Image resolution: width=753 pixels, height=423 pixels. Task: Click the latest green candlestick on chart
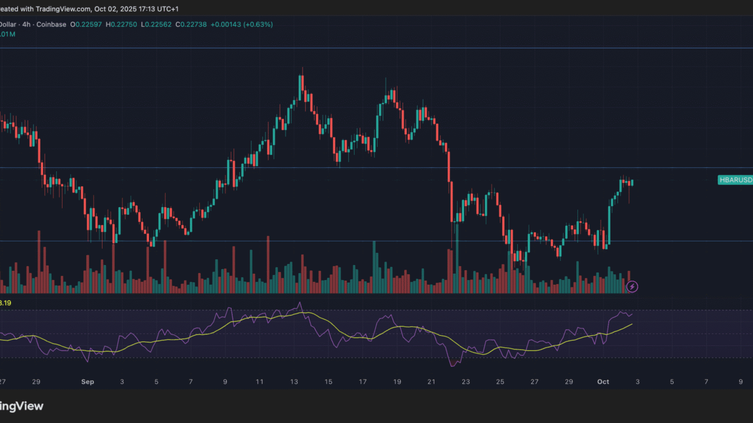tap(633, 182)
